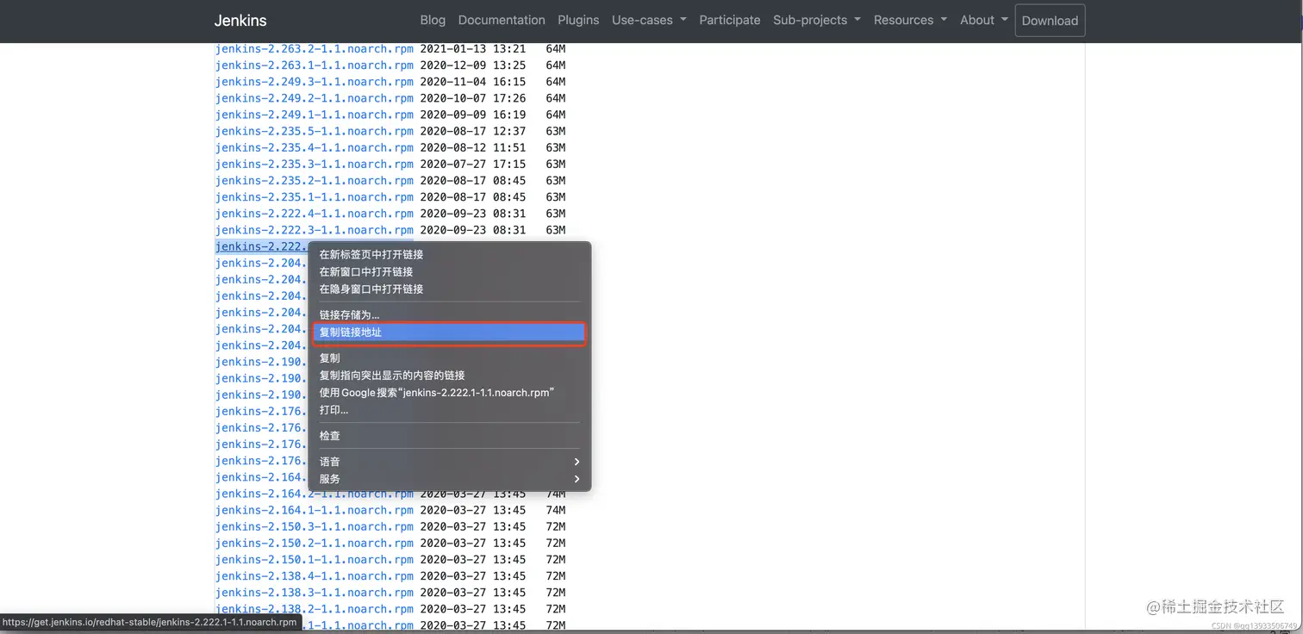The image size is (1303, 634).
Task: Open jenkins-2.235.5-1.1.noarch.rpm link
Action: point(315,131)
